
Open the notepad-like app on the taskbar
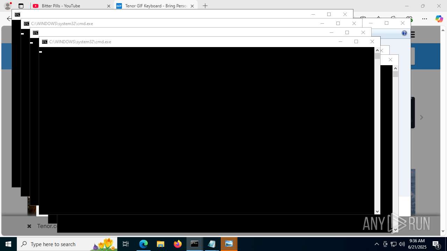pos(212,244)
